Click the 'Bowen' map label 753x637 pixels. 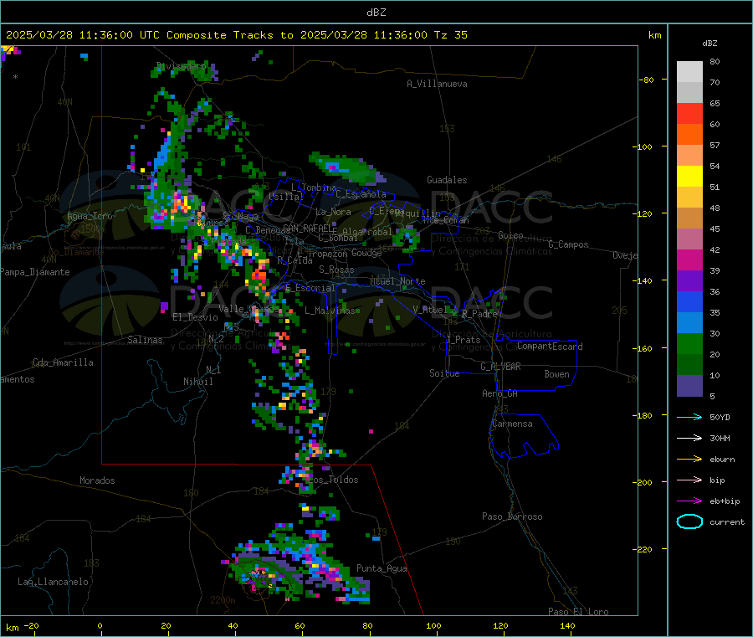tap(557, 374)
